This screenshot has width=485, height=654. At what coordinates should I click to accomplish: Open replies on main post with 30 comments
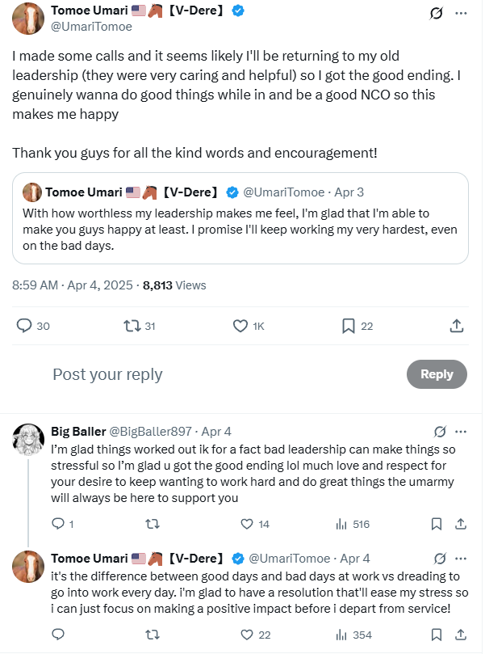click(x=24, y=326)
